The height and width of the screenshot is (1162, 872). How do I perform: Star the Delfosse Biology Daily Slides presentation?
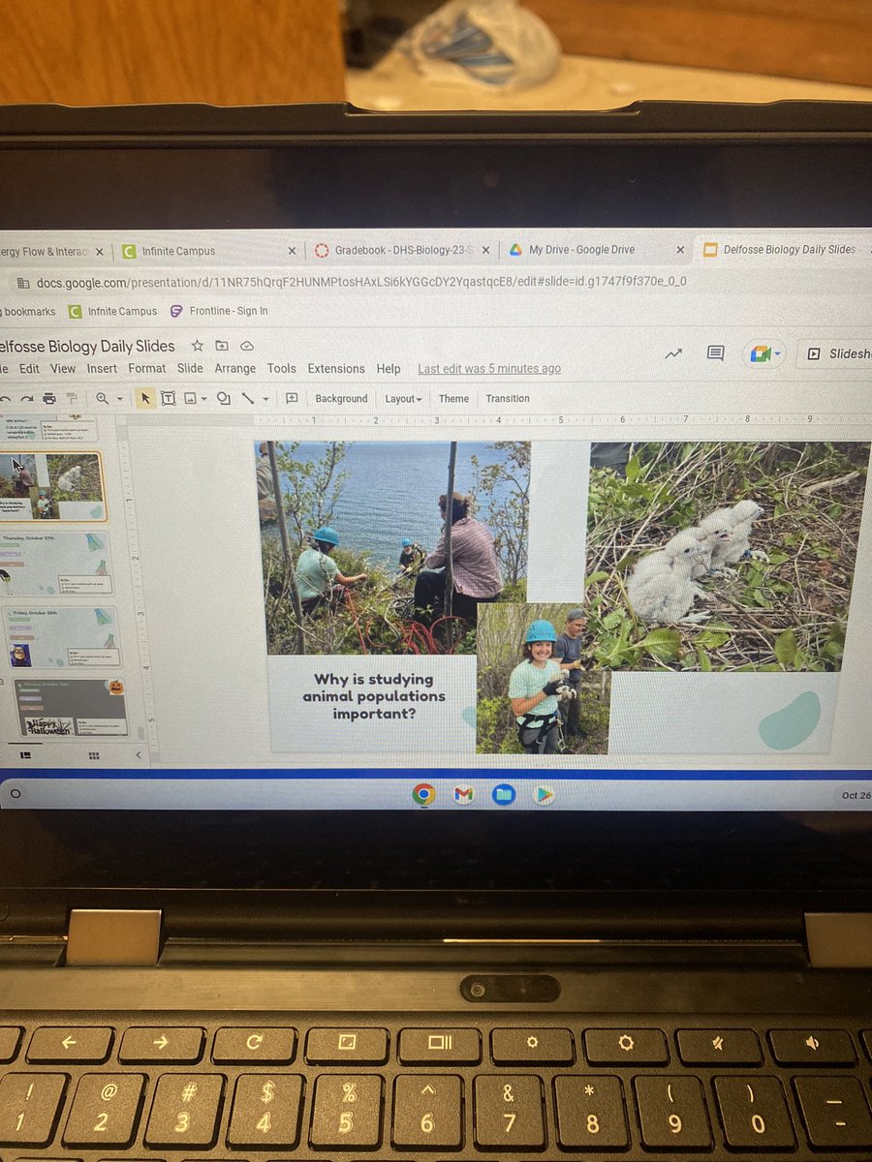pos(198,346)
